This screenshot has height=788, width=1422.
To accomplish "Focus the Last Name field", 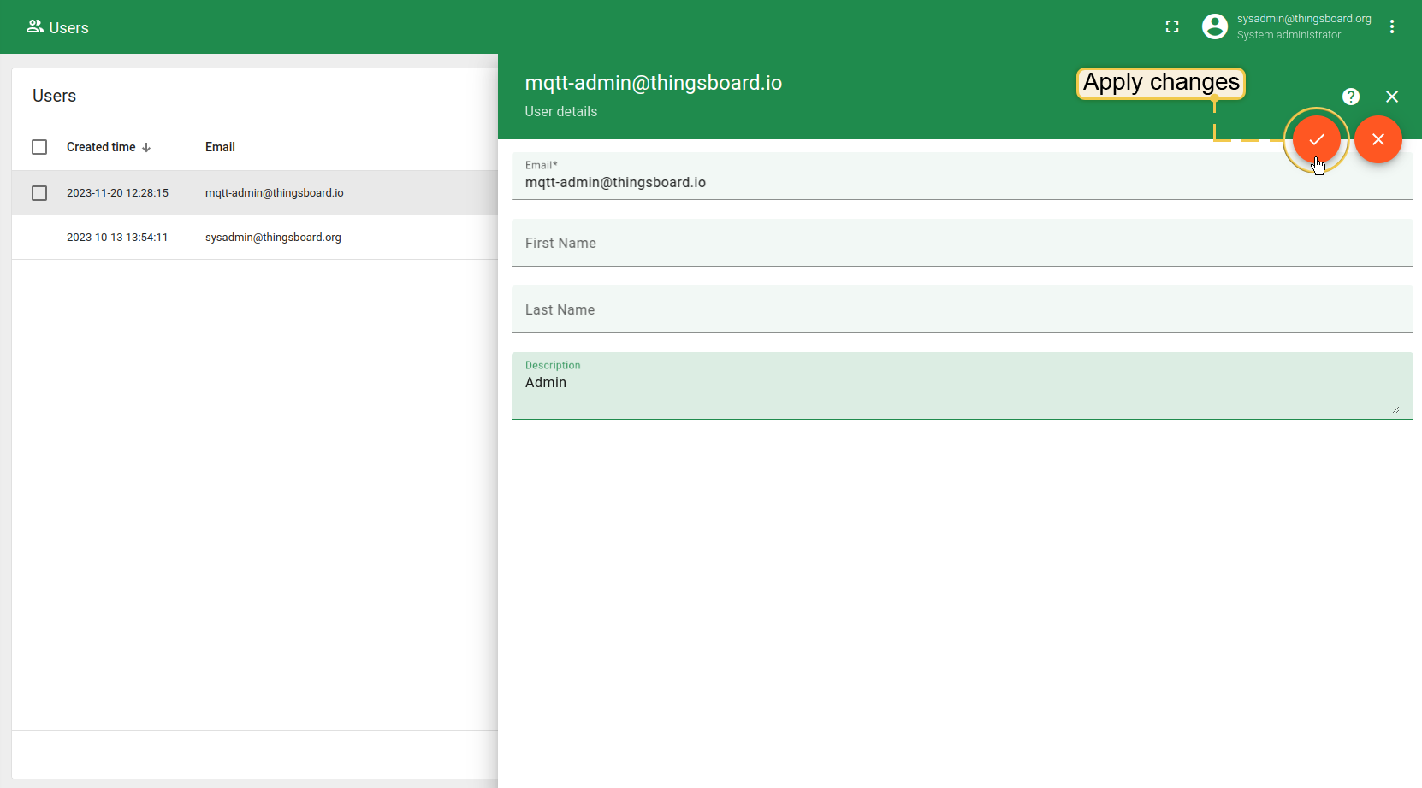I will (x=962, y=310).
